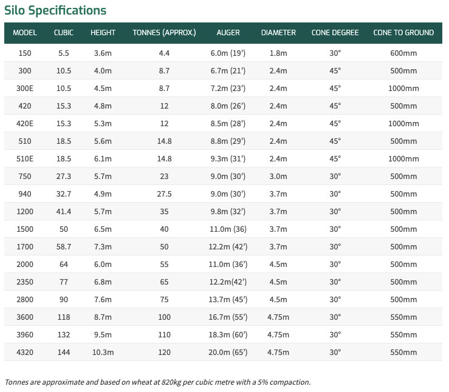Select the 300E model cell
449x392 pixels.
(25, 89)
